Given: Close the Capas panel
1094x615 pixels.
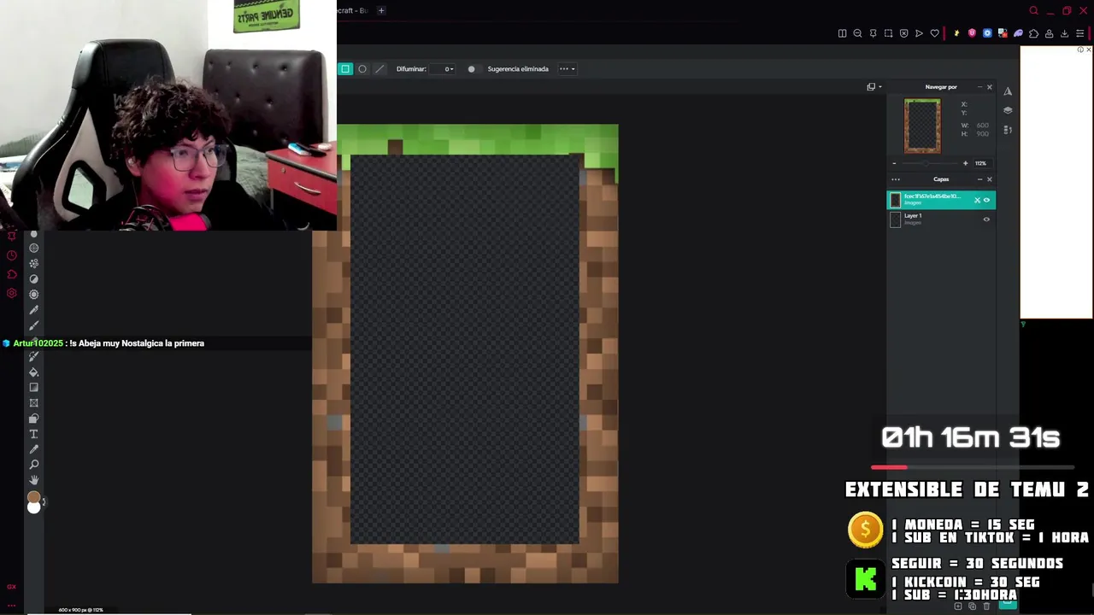Looking at the screenshot, I should tap(990, 179).
